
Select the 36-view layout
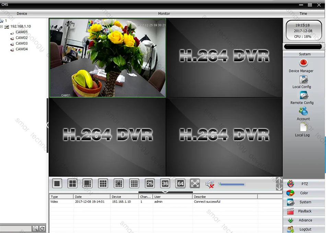tap(165, 184)
